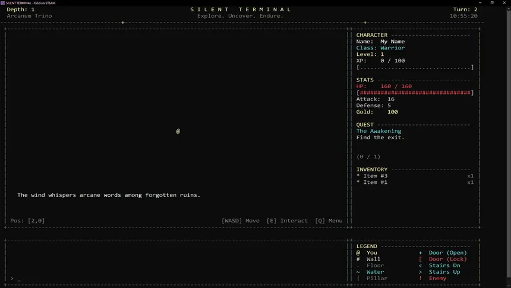Viewport: 511px width, 288px height.
Task: Close the Silent Terminal window
Action: (x=504, y=2)
